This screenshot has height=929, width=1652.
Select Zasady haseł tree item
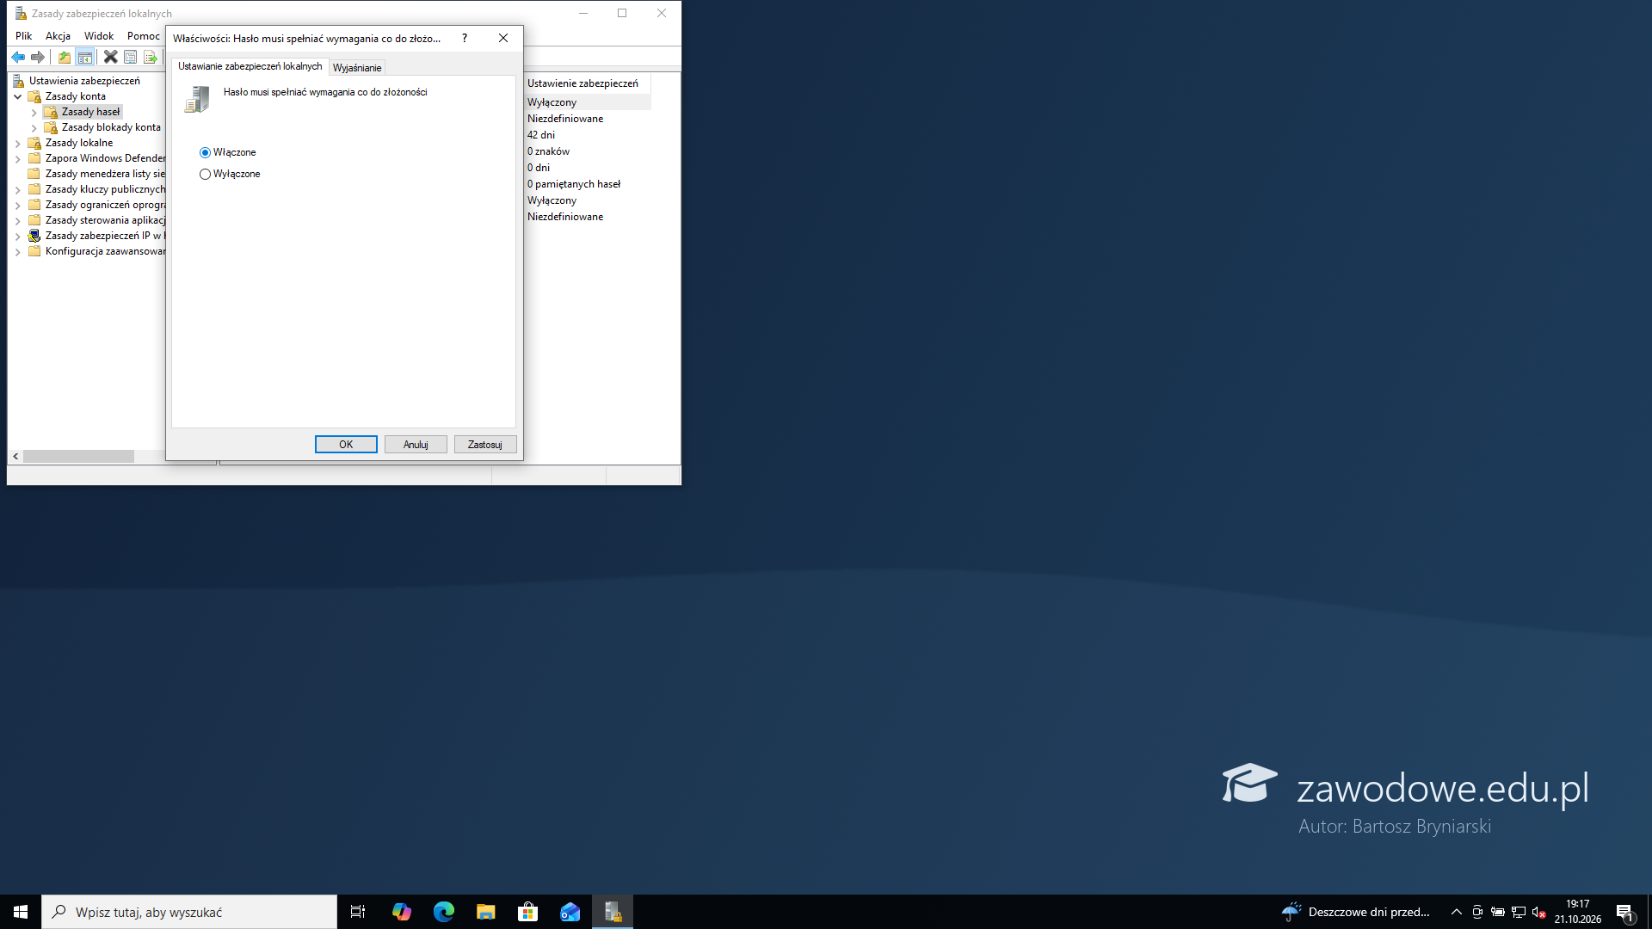[x=90, y=112]
